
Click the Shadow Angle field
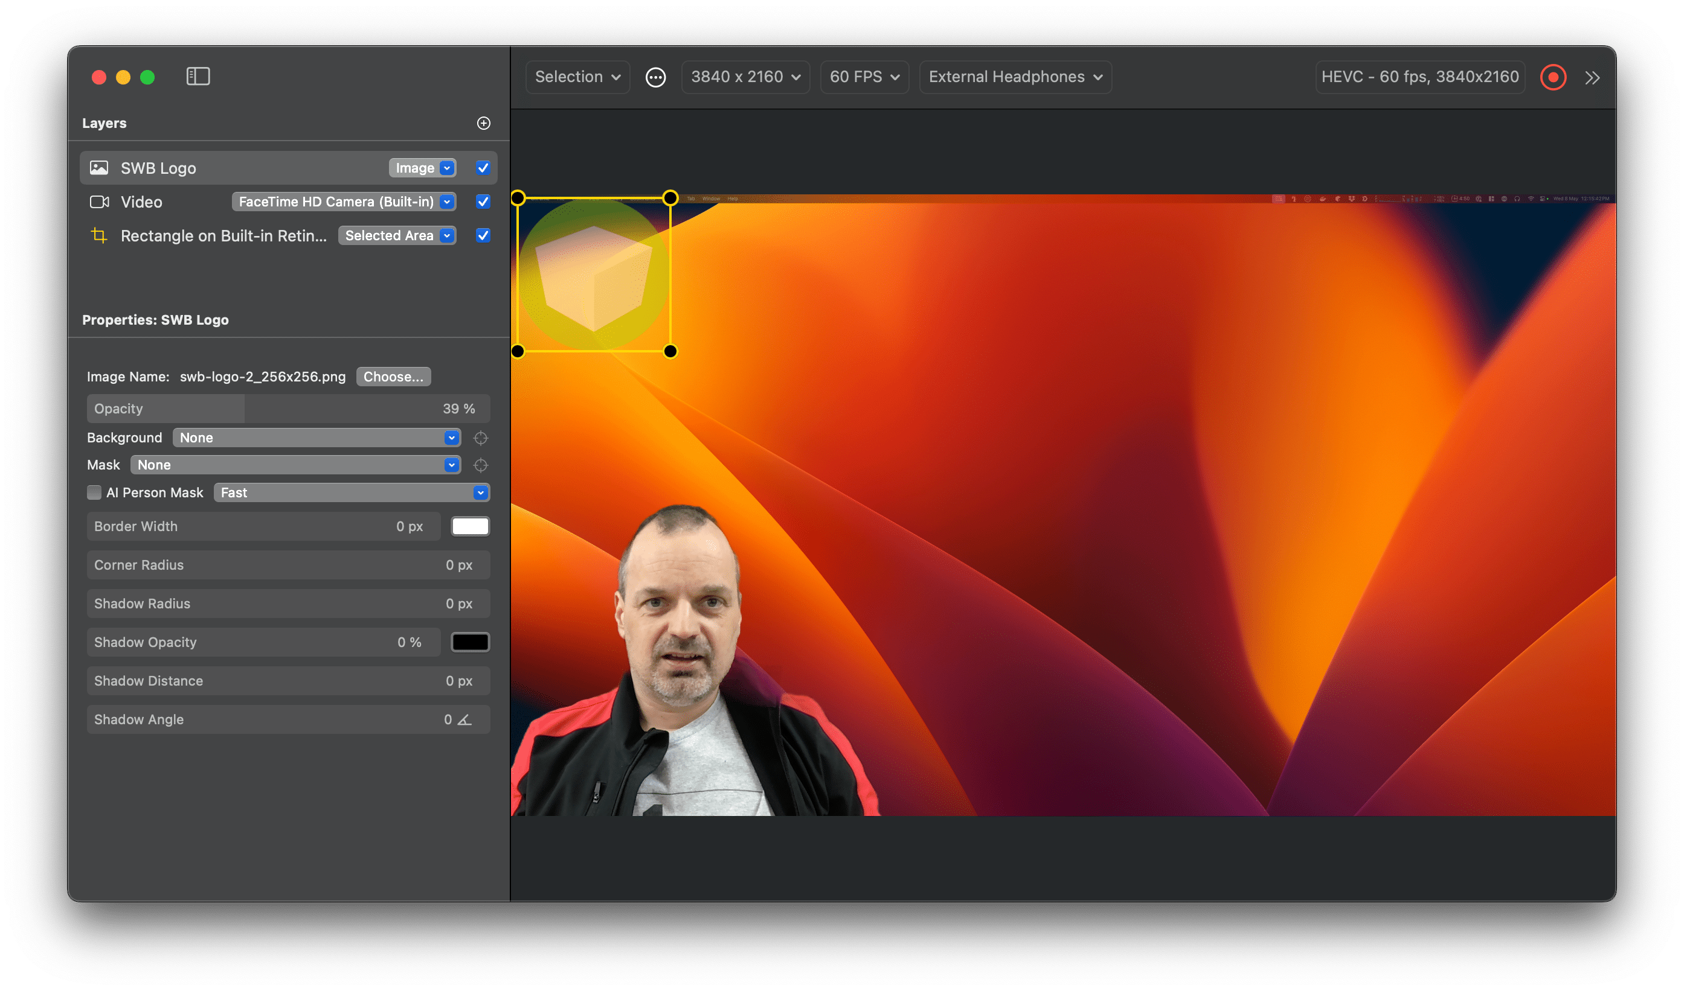[289, 720]
